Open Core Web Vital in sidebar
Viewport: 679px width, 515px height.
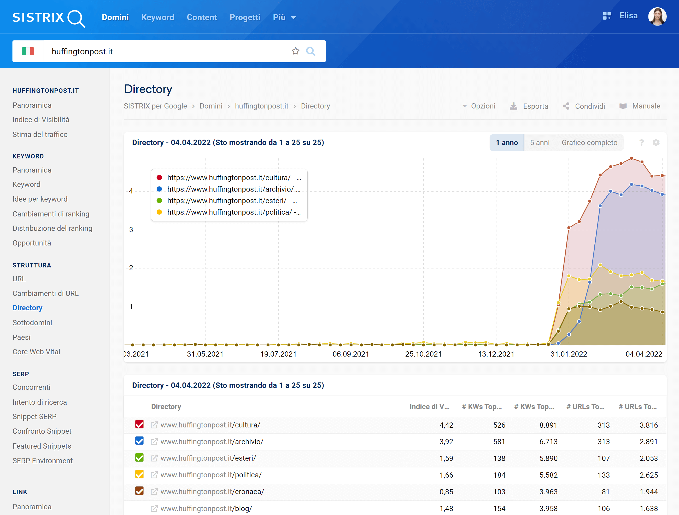[x=36, y=352]
